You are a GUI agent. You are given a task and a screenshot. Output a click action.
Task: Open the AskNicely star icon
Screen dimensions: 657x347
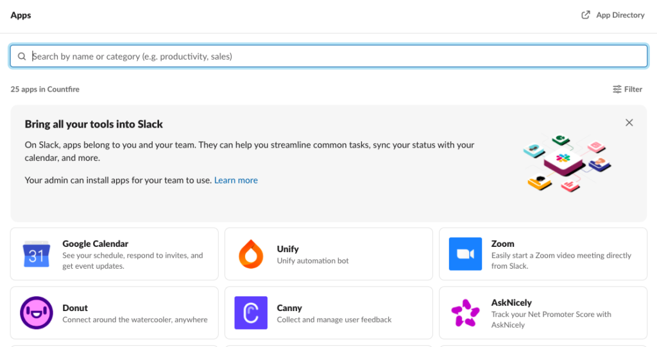point(466,312)
